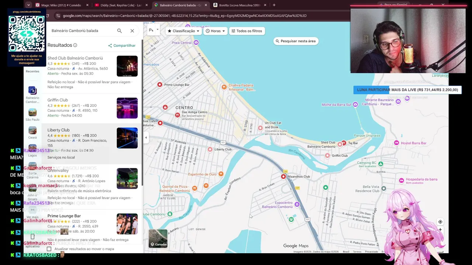View the Shed Club photo thumbnail
This screenshot has width=472, height=265.
click(127, 66)
